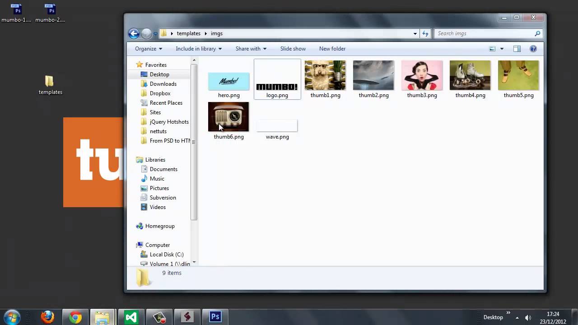Open the Explorer Help icon
The image size is (578, 325).
pos(533,49)
